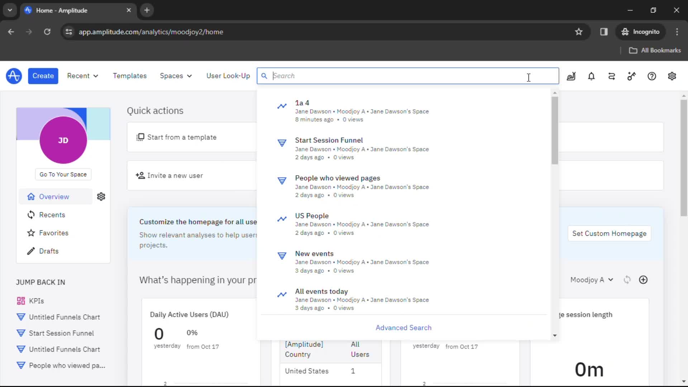
Task: Click the add plus circle icon
Action: [x=643, y=280]
